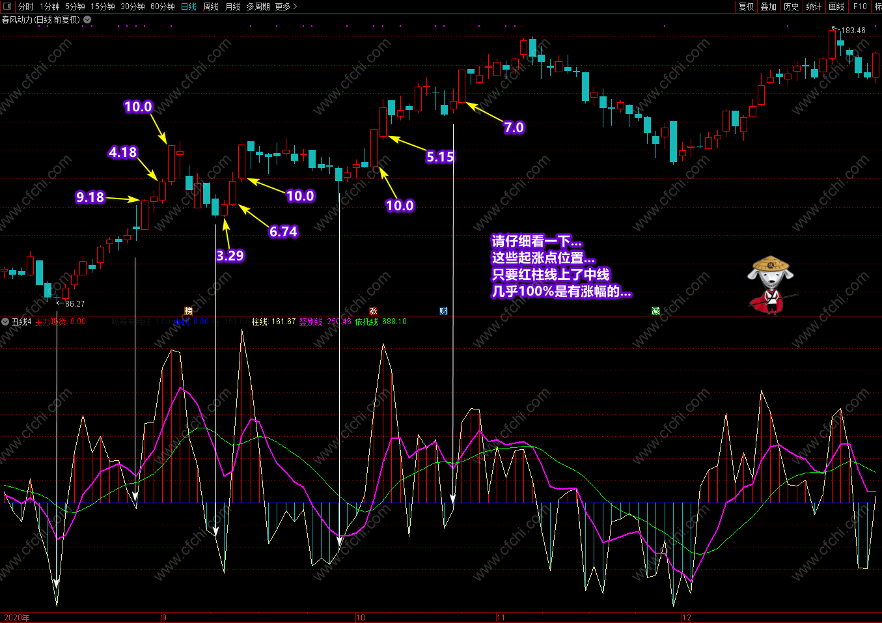This screenshot has height=623, width=882.
Task: Switch to the 分时 tab
Action: (25, 7)
